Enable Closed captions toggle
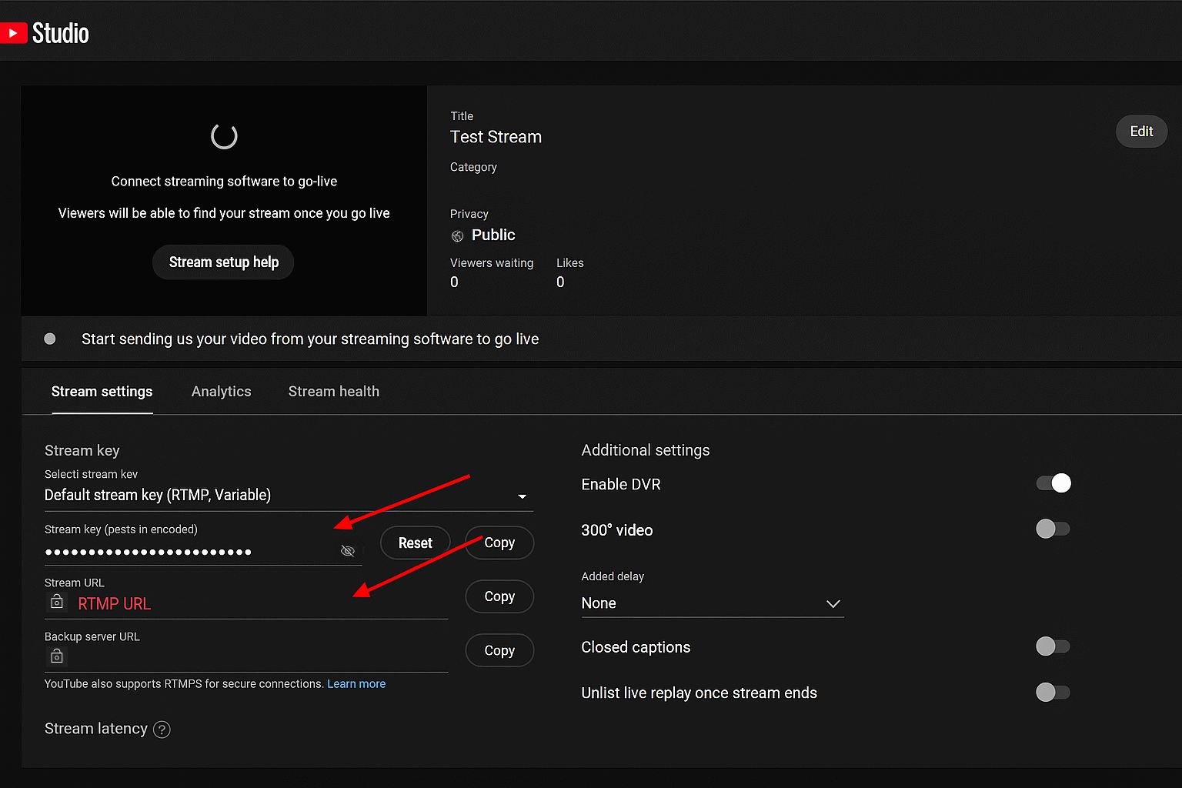 [x=1053, y=646]
